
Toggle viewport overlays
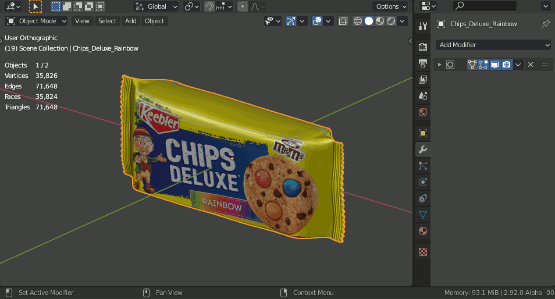[317, 21]
